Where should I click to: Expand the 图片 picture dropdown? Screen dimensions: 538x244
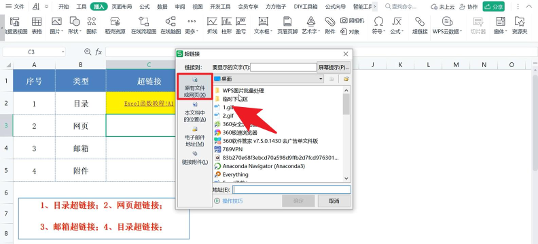point(62,31)
